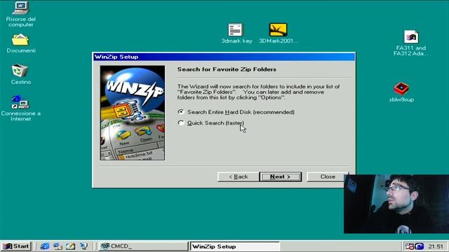Switch to CMCD_ taskbar button
The width and height of the screenshot is (449, 252).
[143, 246]
